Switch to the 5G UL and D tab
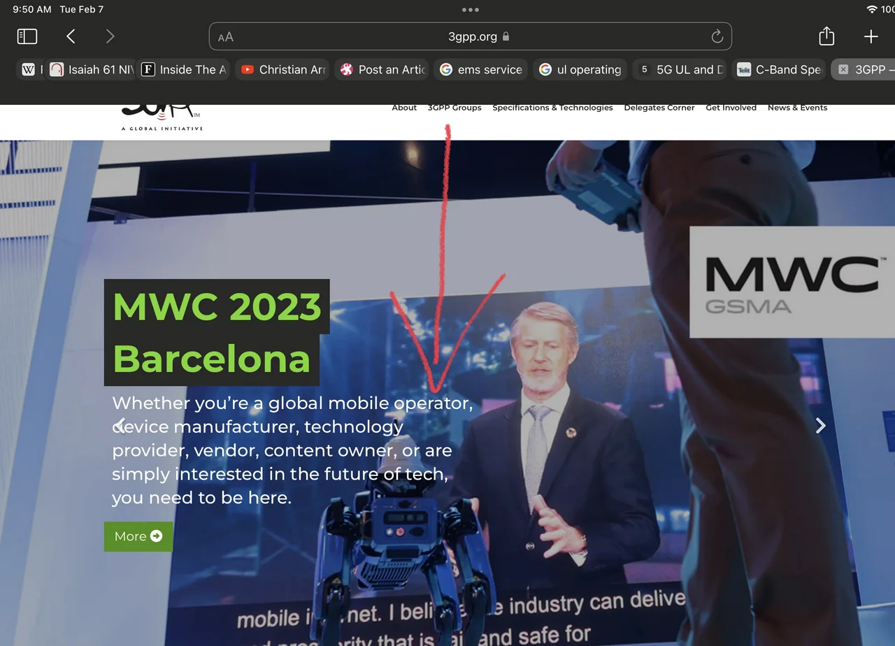 pyautogui.click(x=680, y=69)
